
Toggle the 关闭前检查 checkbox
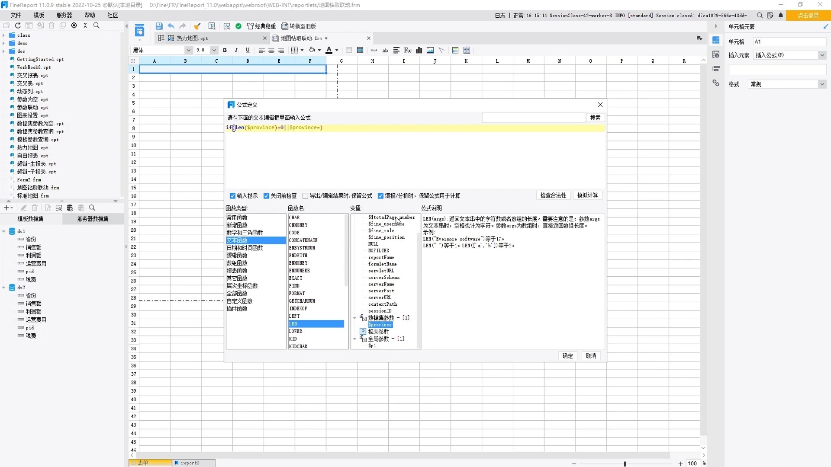coord(266,196)
